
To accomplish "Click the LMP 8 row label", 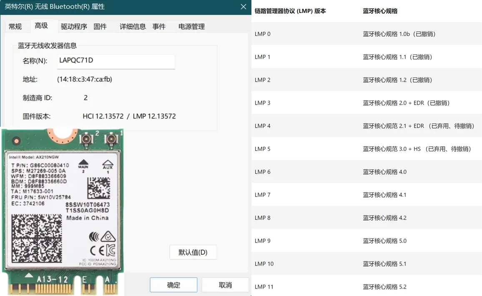I will pos(263,218).
